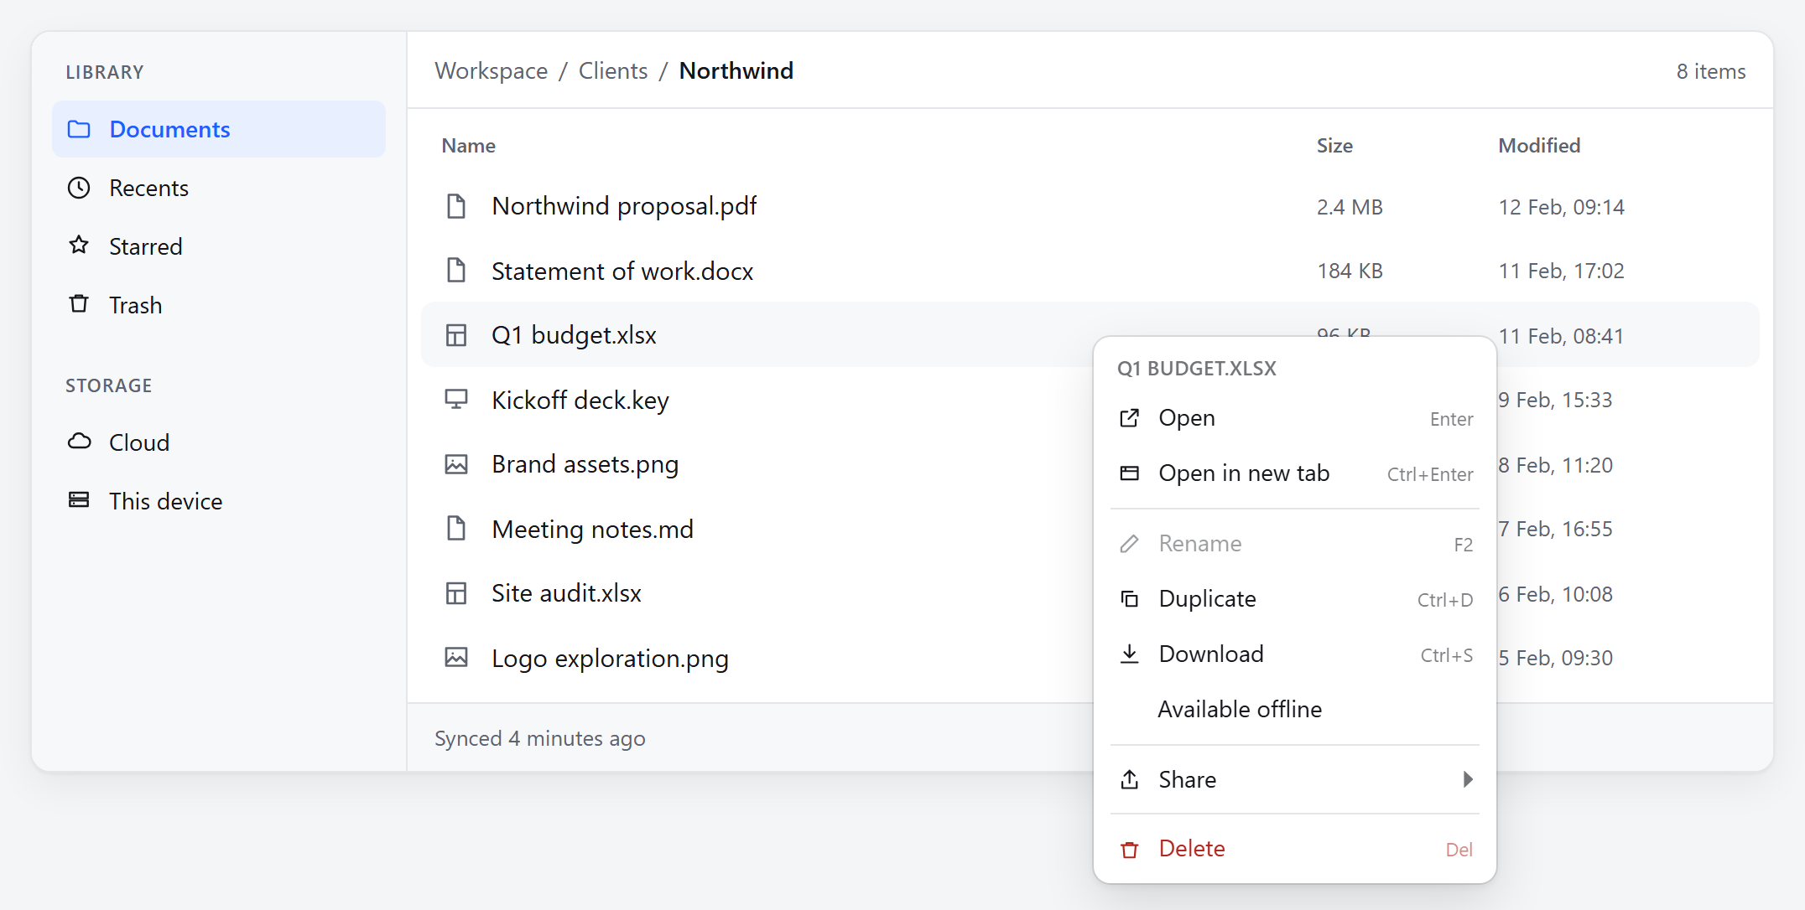The height and width of the screenshot is (910, 1805).
Task: Select the Kickoff deck.key file name
Action: (x=580, y=401)
